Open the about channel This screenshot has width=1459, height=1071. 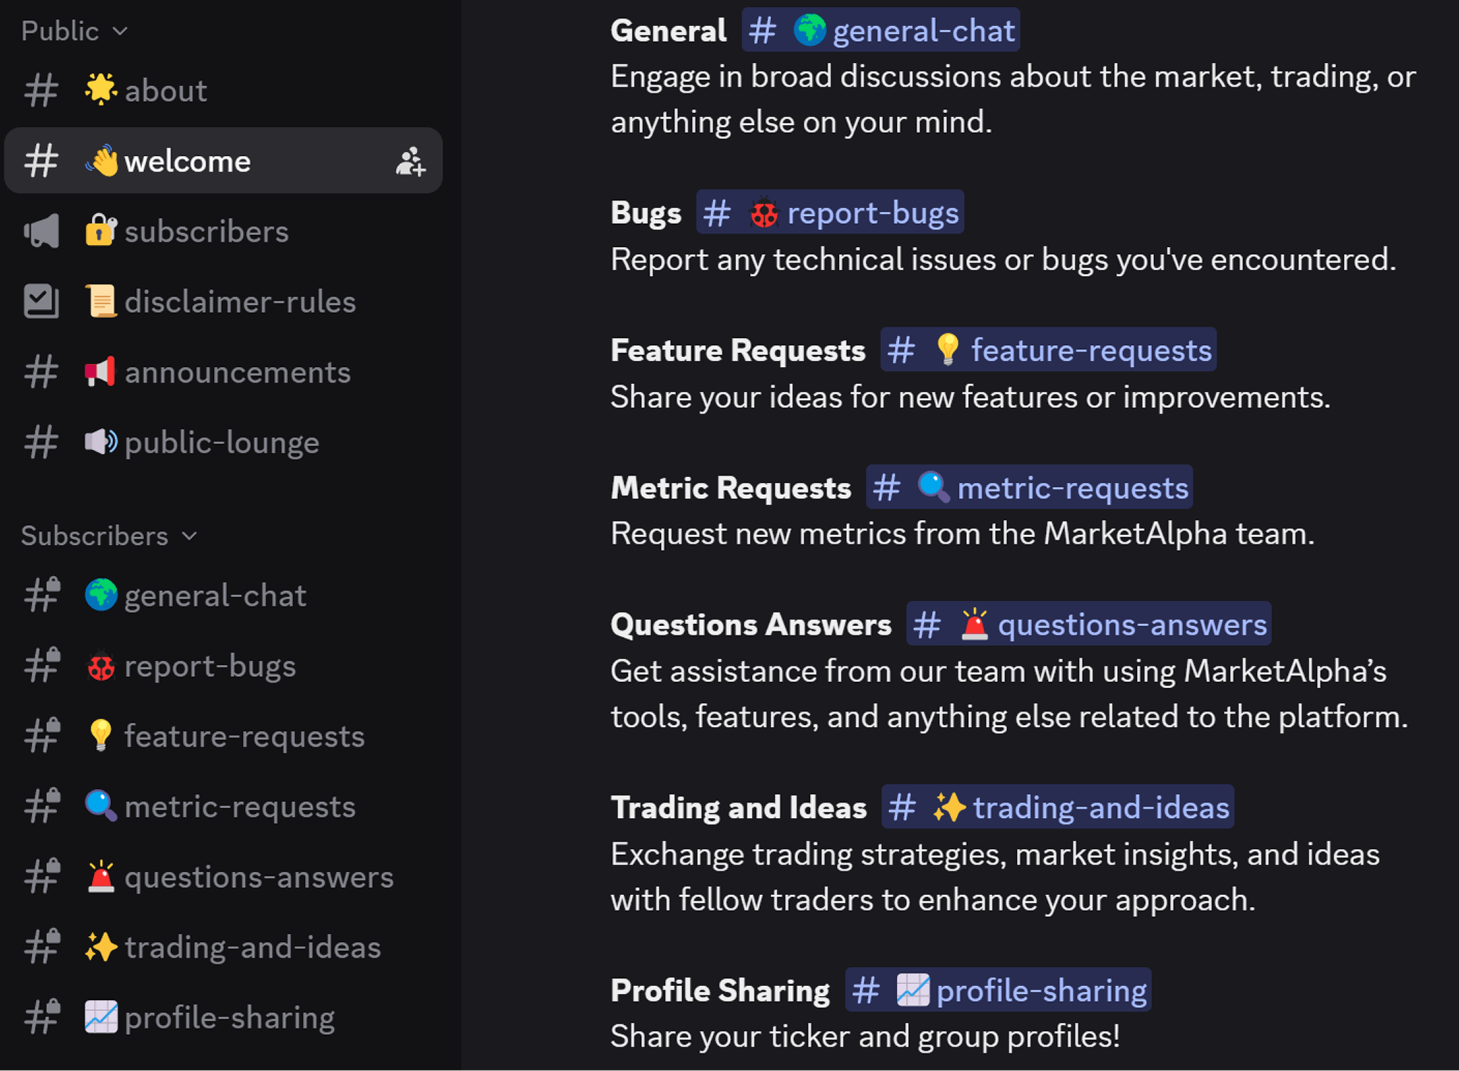point(164,90)
